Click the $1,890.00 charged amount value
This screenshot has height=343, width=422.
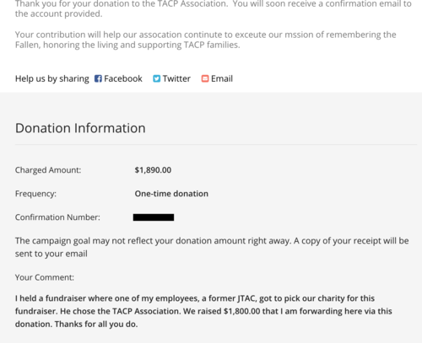153,170
